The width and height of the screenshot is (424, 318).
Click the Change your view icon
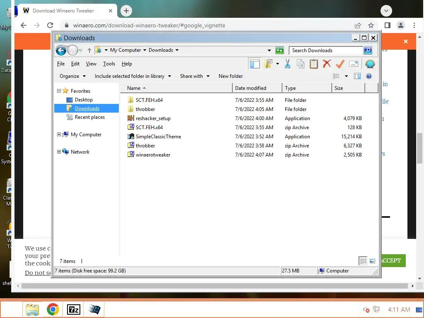(336, 76)
